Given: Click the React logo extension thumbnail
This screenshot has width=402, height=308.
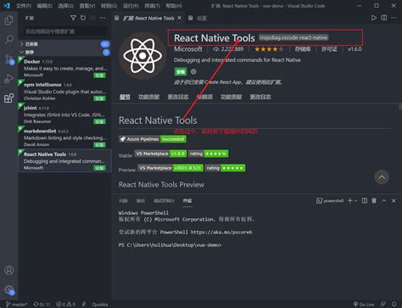Looking at the screenshot, I should point(142,56).
